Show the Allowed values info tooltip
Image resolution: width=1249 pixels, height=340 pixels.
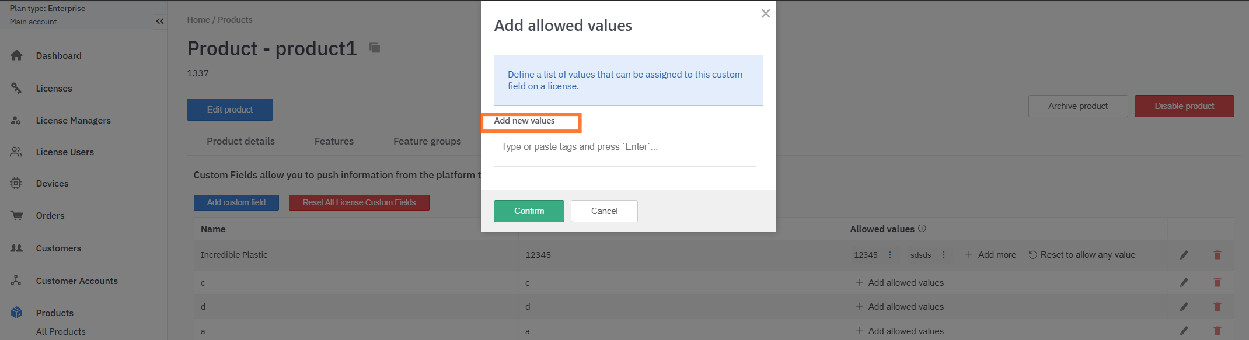click(x=922, y=229)
